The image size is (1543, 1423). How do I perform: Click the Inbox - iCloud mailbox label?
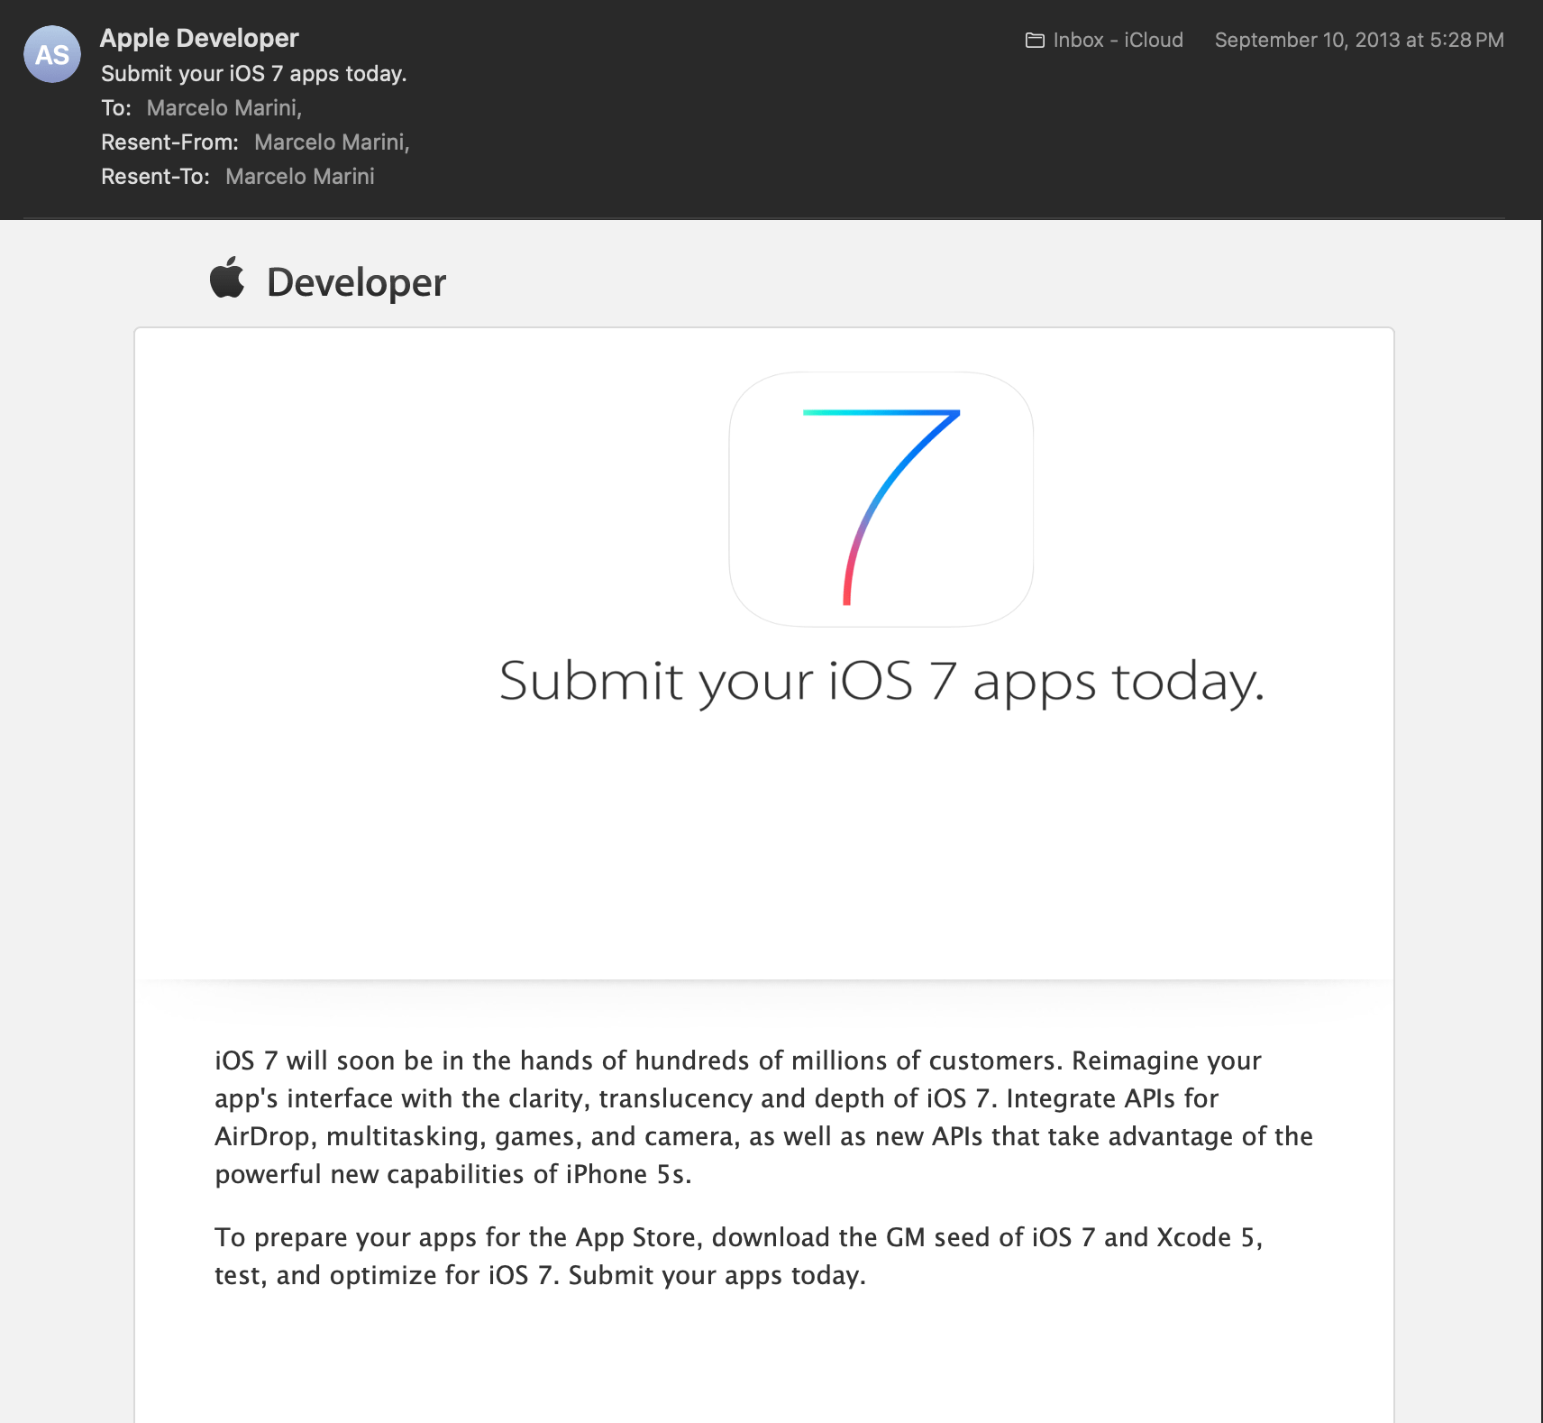pyautogui.click(x=1118, y=41)
